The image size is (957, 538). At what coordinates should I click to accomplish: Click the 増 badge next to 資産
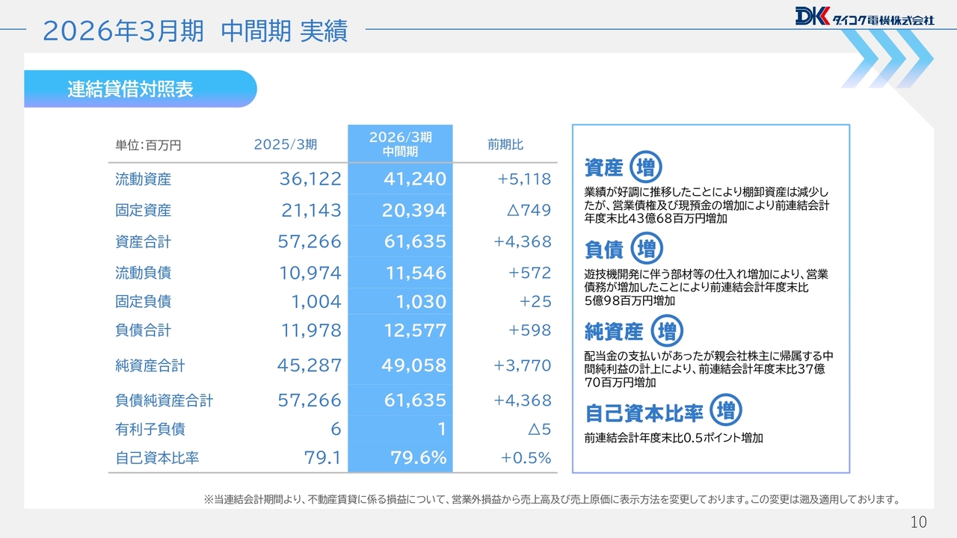coord(646,167)
